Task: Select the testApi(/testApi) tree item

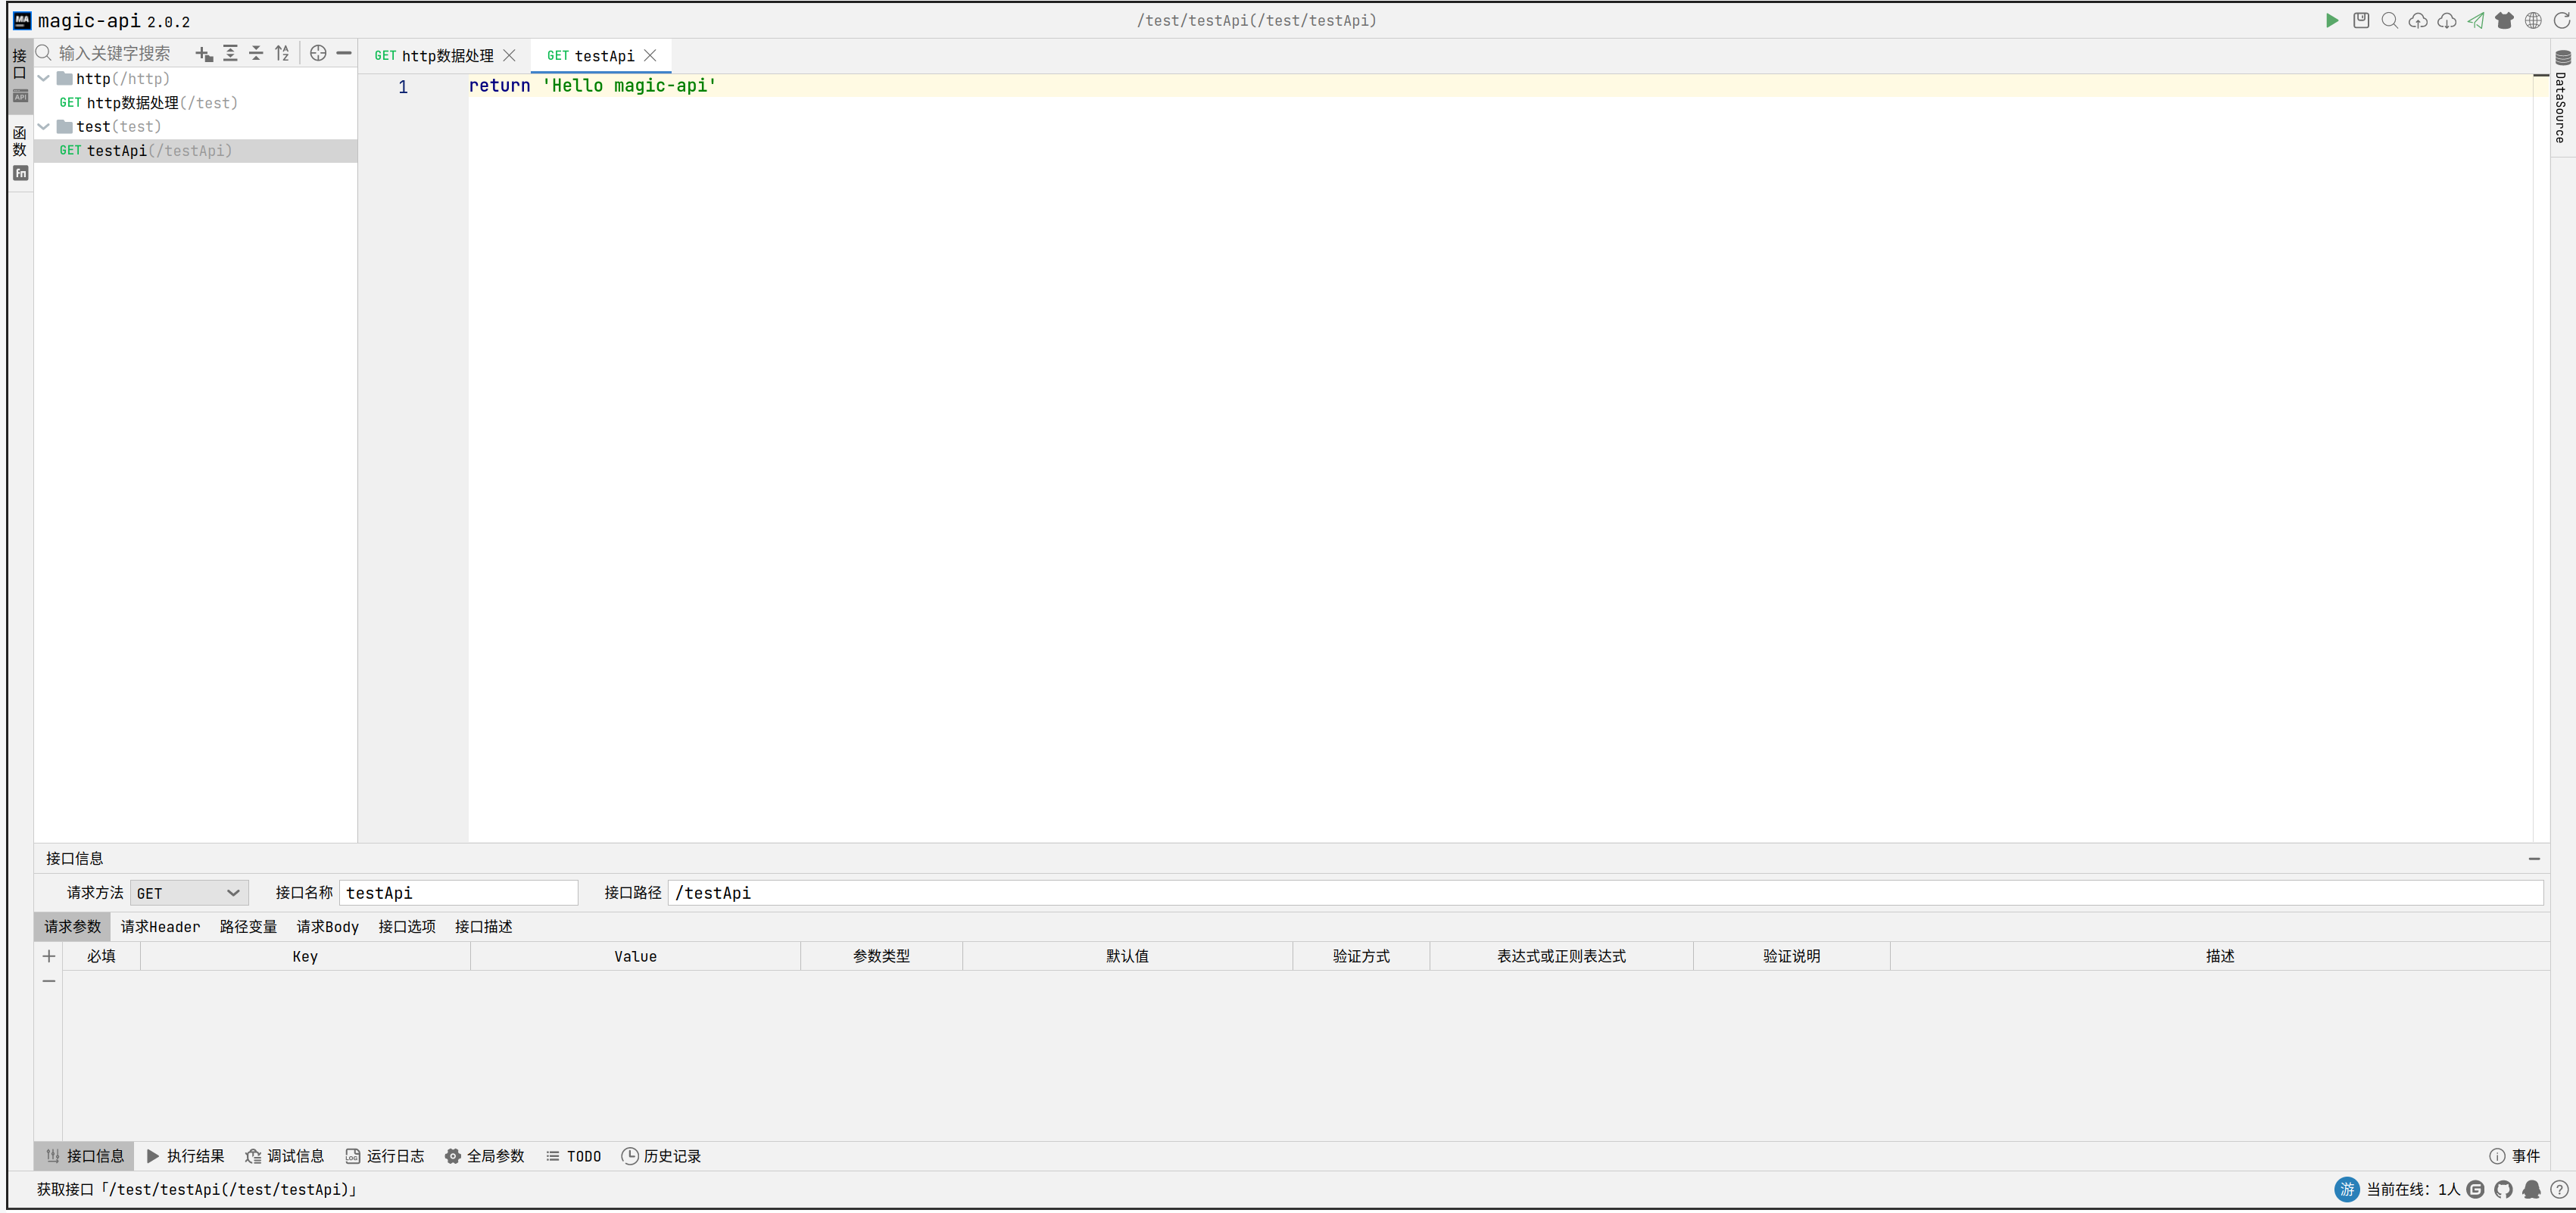Action: (196, 150)
